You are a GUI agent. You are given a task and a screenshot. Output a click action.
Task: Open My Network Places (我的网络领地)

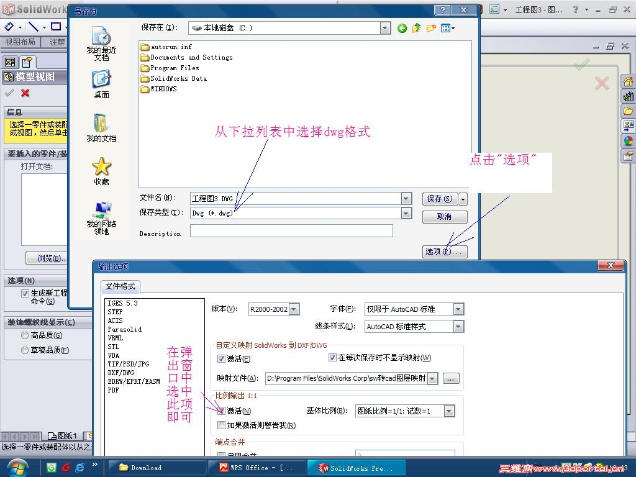pos(101,218)
